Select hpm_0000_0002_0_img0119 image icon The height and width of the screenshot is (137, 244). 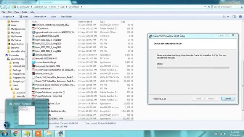33,40
